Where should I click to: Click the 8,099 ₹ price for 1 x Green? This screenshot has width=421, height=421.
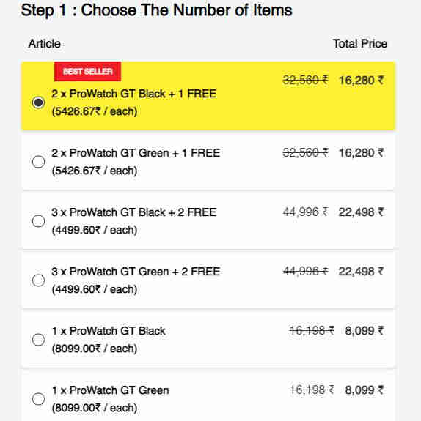click(x=365, y=390)
